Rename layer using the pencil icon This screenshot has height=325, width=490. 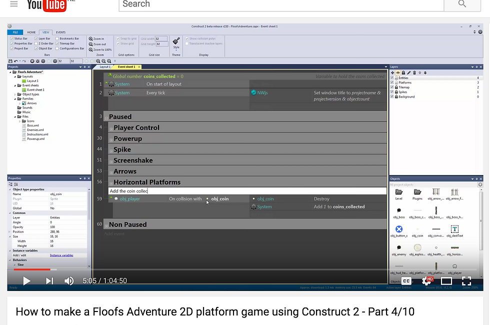click(x=409, y=73)
